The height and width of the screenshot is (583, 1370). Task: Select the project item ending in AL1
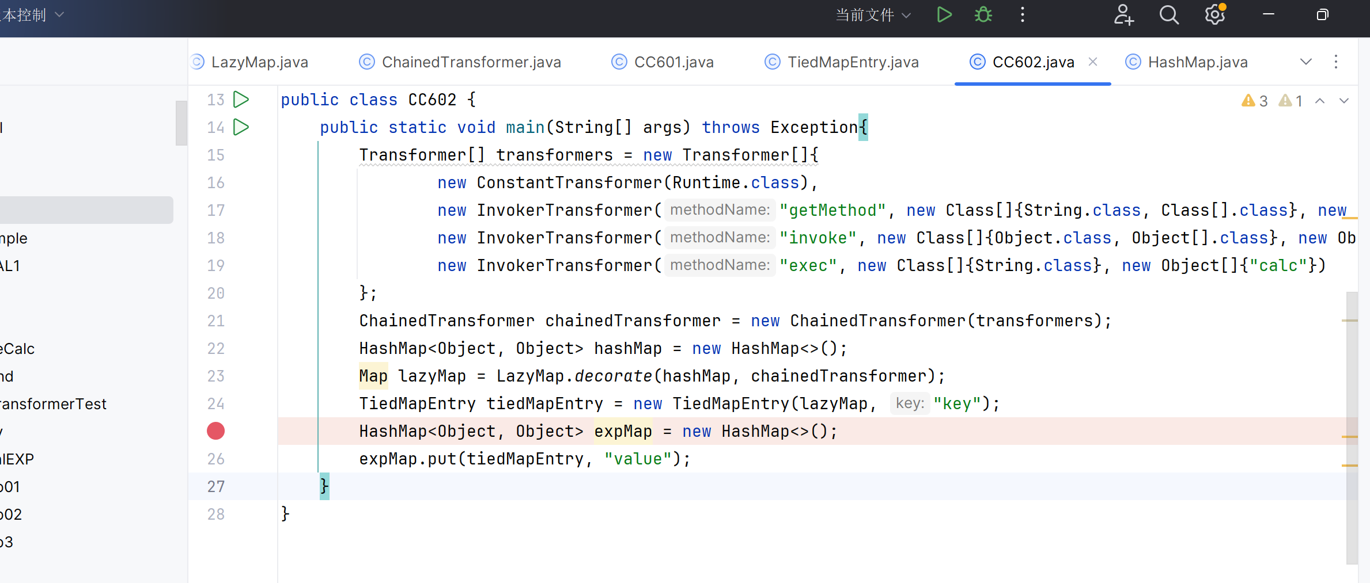10,266
